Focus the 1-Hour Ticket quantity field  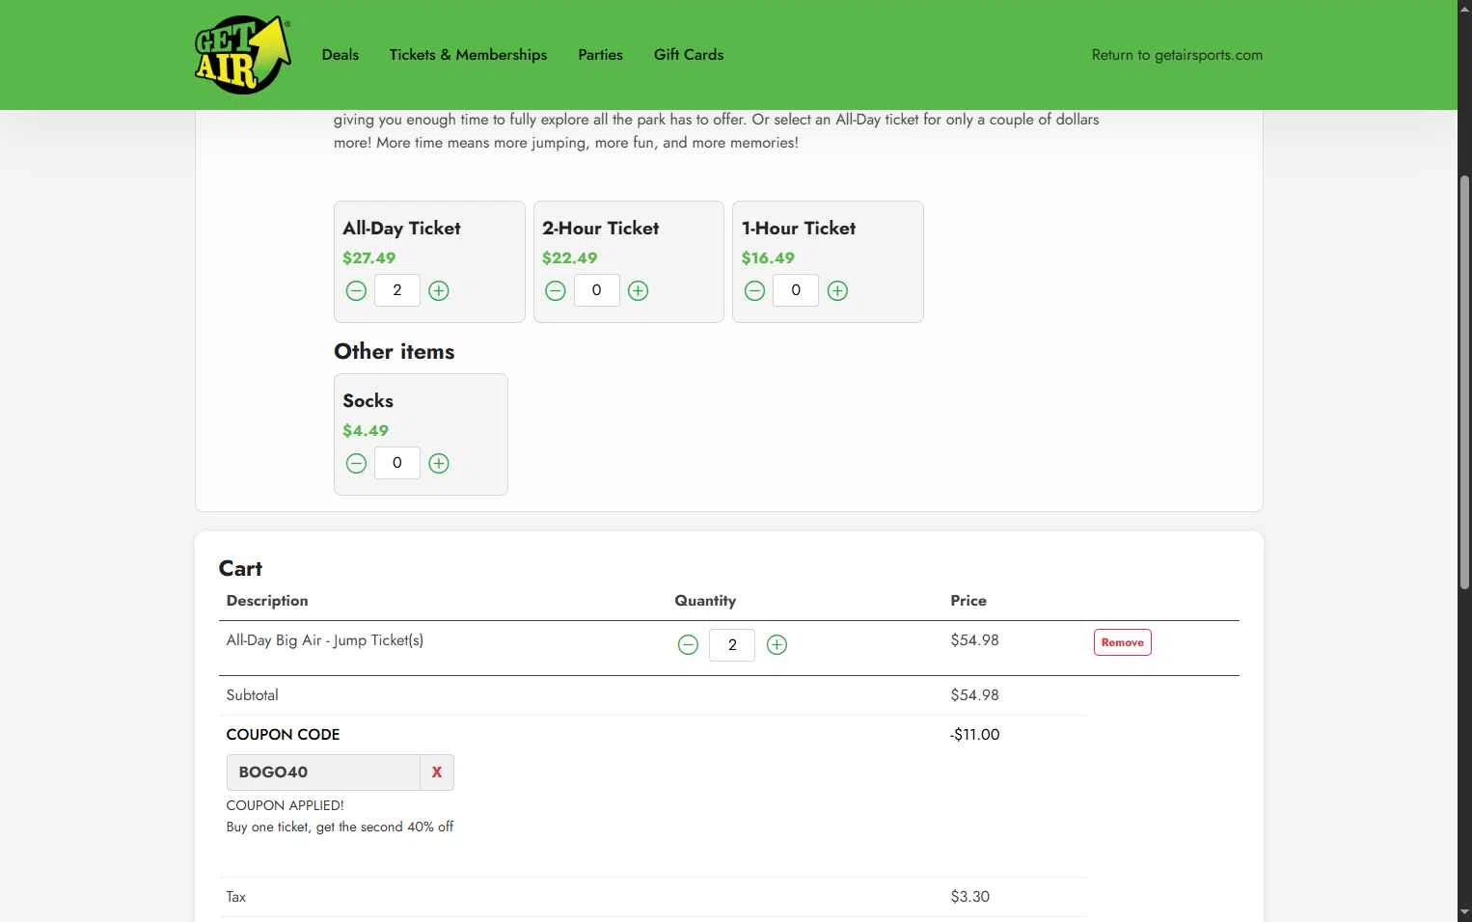click(x=796, y=290)
